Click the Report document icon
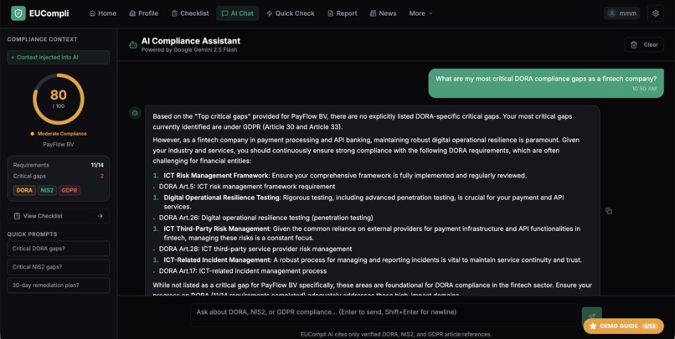The height and width of the screenshot is (339, 675). point(330,13)
